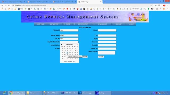
Task: Select March 12 in the calendar
Action: click(67, 53)
